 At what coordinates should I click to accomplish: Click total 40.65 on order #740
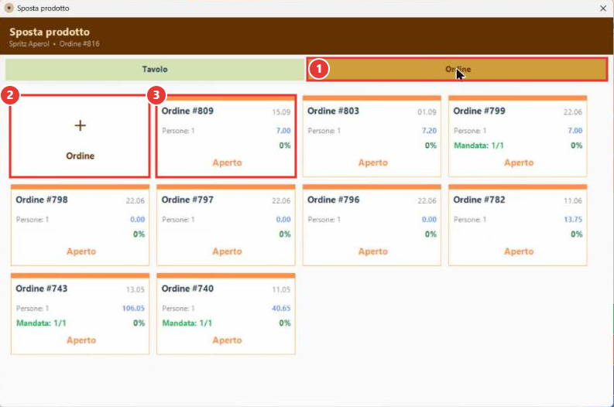281,309
